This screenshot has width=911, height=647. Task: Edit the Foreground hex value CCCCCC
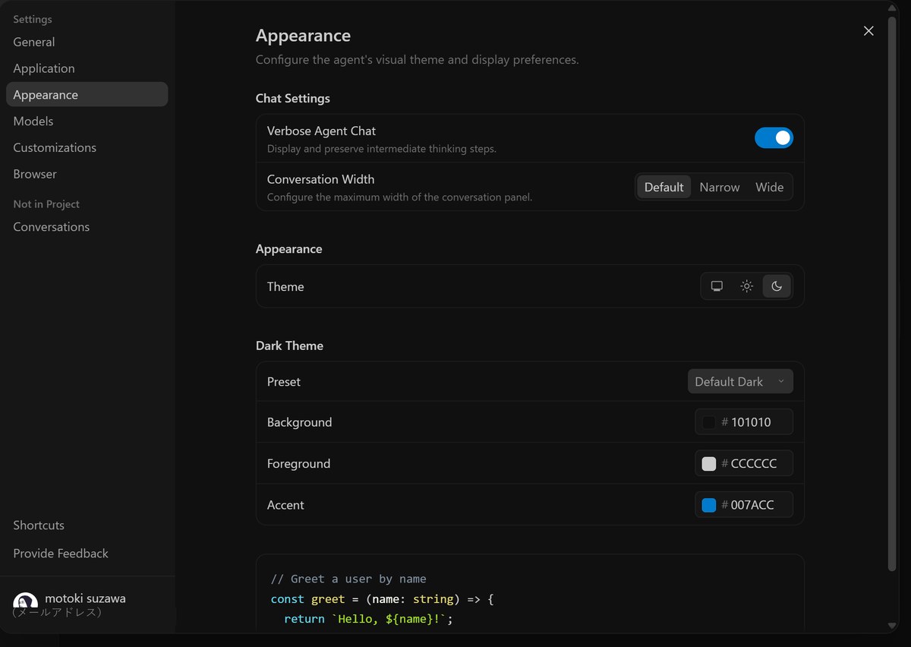pos(754,463)
